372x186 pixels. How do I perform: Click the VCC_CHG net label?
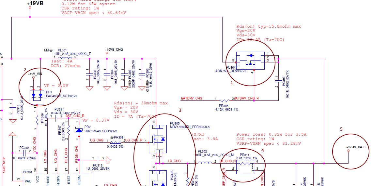(34, 144)
